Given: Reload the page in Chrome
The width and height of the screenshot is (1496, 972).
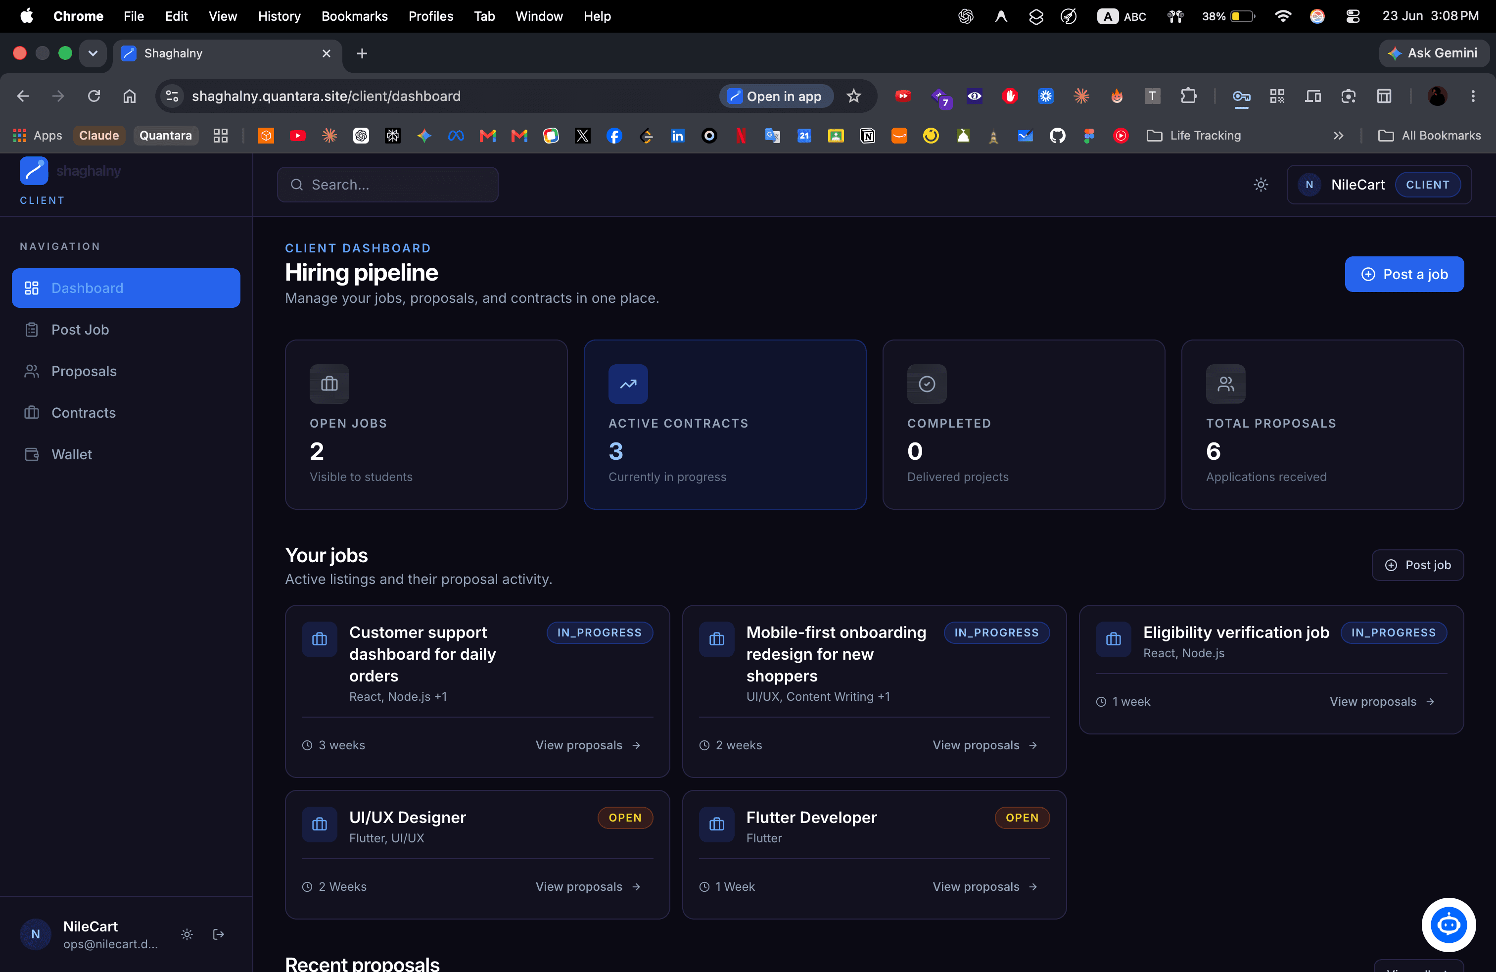Looking at the screenshot, I should pyautogui.click(x=93, y=96).
